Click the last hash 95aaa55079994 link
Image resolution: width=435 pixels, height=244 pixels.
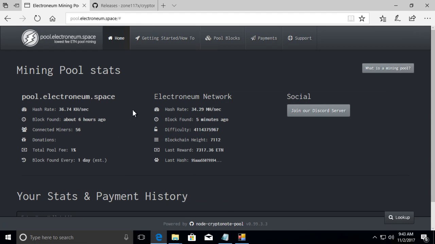(206, 160)
